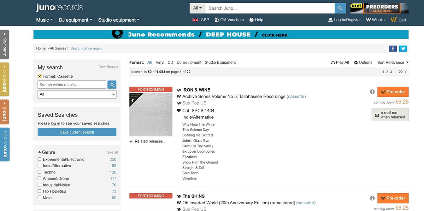Enable the Hip Hop/R&B genre filter
Viewport: 424px width, 211px height.
[40, 191]
